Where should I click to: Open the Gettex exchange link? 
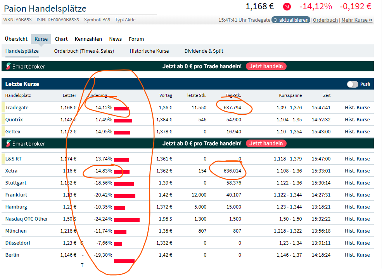(13, 131)
